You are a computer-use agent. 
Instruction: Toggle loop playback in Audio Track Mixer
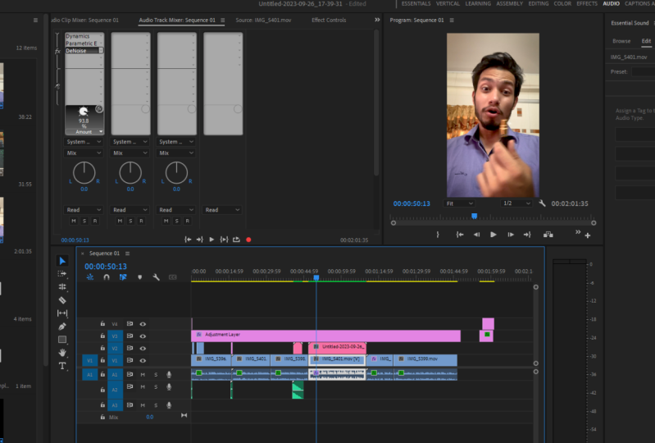coord(236,240)
